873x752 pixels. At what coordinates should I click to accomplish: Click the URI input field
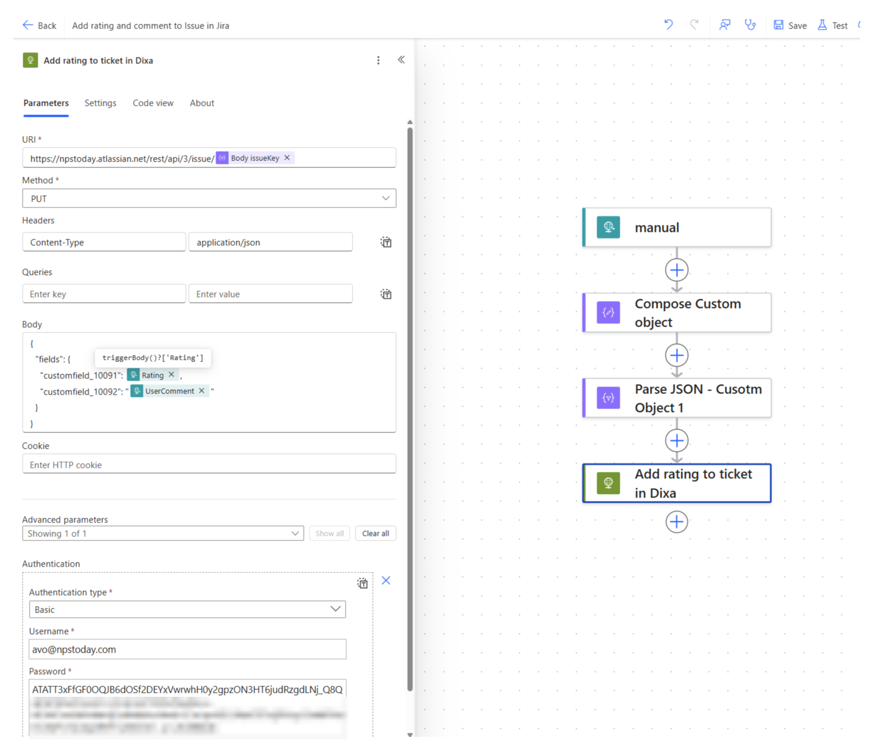tap(209, 158)
